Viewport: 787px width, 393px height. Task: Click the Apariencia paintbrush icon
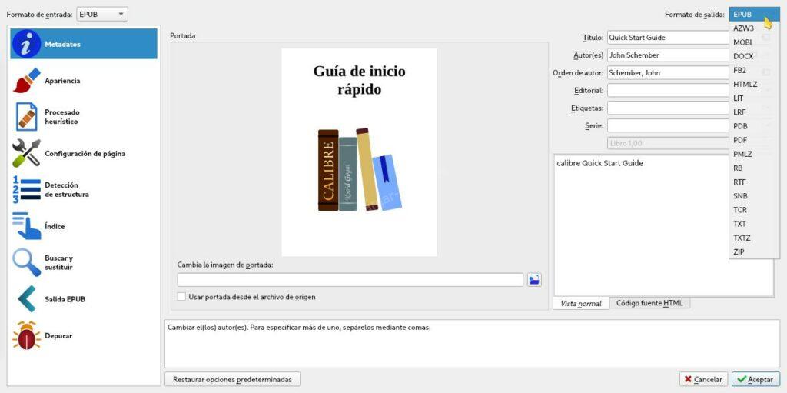pyautogui.click(x=26, y=81)
